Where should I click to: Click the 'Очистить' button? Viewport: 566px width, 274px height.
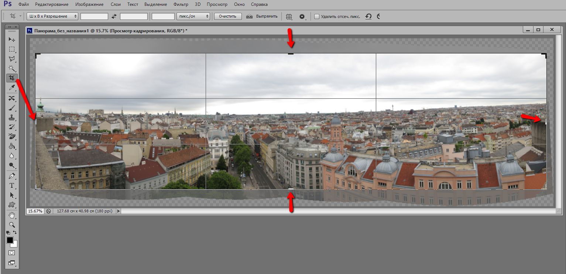pos(228,16)
